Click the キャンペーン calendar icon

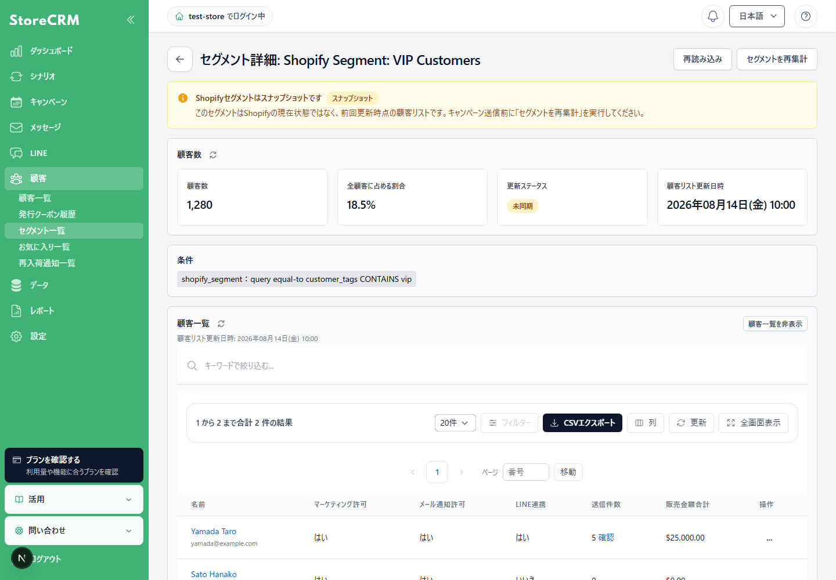coord(16,102)
